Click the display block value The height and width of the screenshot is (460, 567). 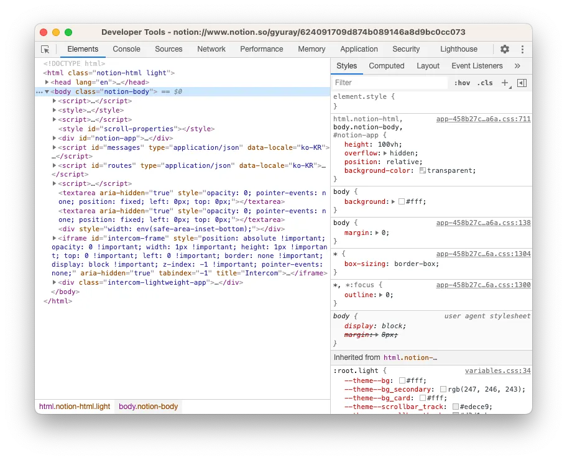coord(392,326)
